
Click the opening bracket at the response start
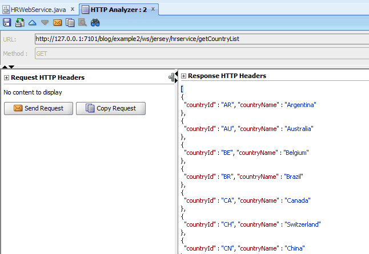click(x=182, y=89)
